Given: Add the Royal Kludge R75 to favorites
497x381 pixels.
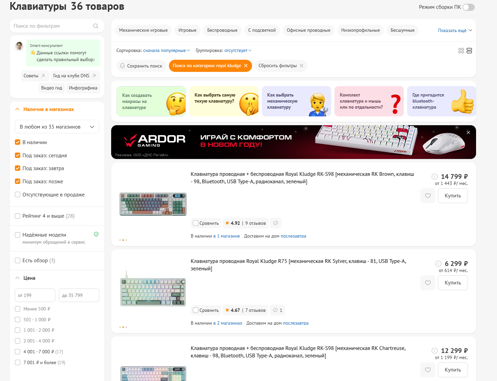Looking at the screenshot, I should coord(428,283).
